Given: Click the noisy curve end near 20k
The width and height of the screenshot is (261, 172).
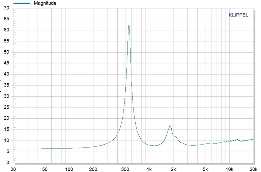Looking at the screenshot, I should pos(252,139).
